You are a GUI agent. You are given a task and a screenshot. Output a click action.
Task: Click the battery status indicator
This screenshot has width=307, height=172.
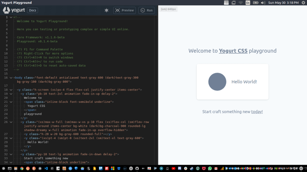point(256,3)
